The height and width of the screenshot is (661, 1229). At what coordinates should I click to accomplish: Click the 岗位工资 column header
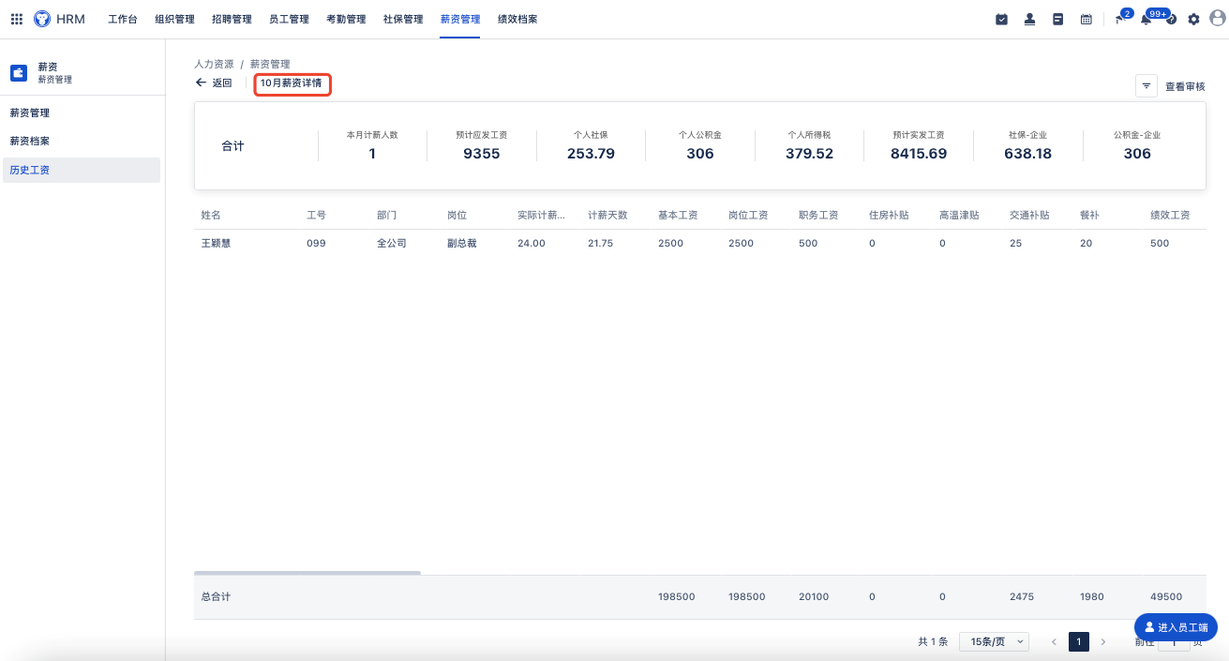(748, 215)
